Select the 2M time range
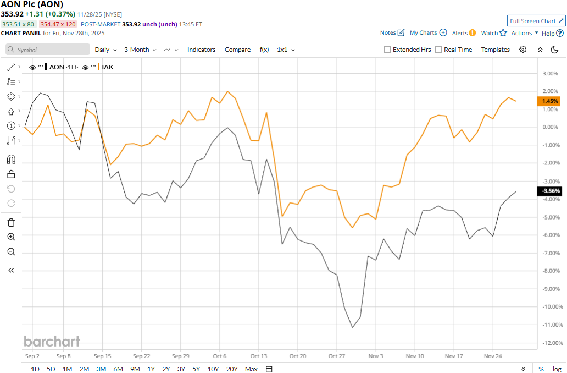Viewport: 567px width, 373px height. 84,369
